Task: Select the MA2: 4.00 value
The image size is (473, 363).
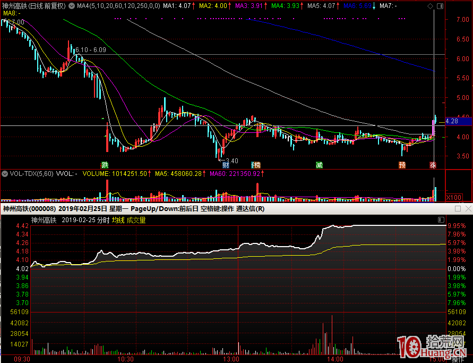Action: [x=213, y=6]
